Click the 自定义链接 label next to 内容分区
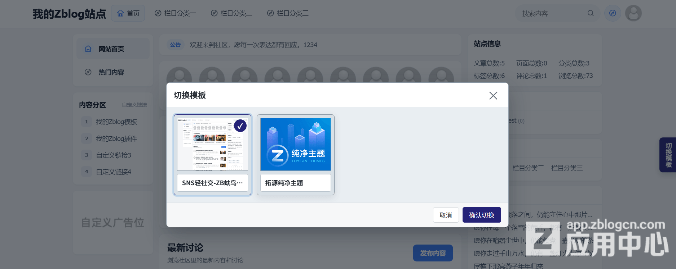 point(134,105)
